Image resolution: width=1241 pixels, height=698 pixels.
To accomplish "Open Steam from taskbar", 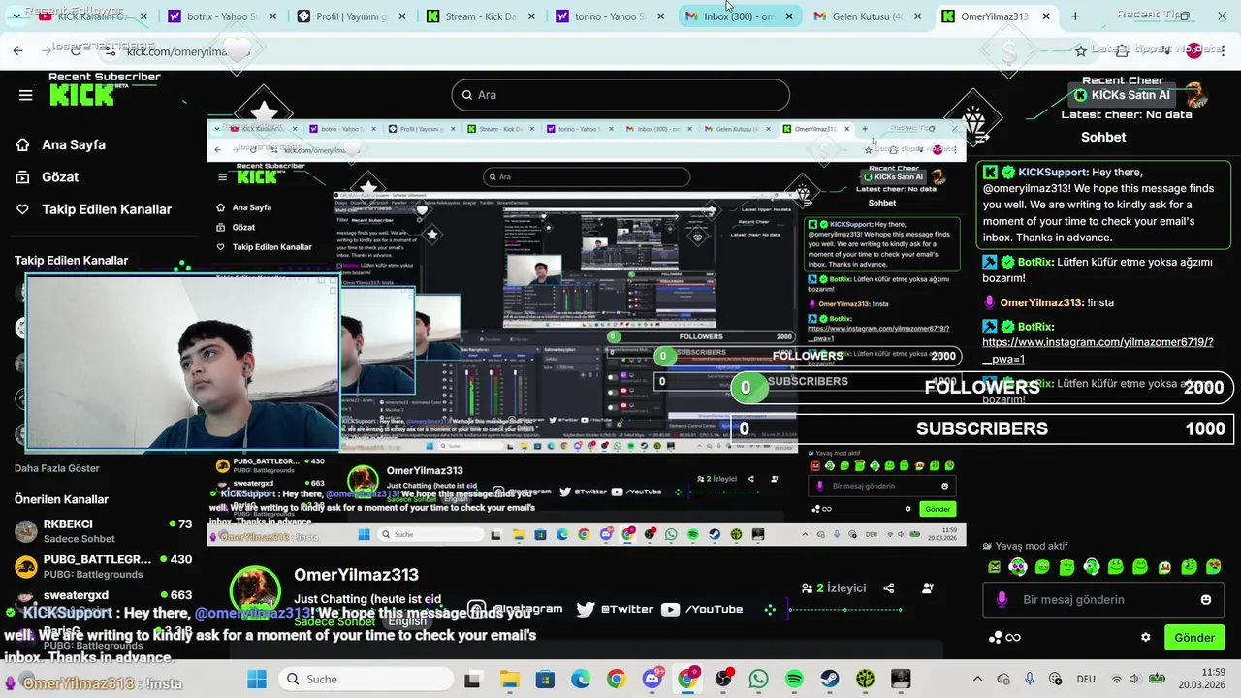I will tap(829, 679).
